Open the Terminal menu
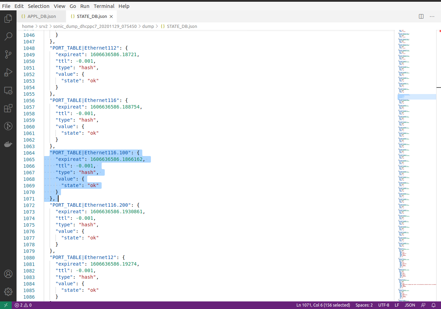The width and height of the screenshot is (441, 309). pos(104,6)
